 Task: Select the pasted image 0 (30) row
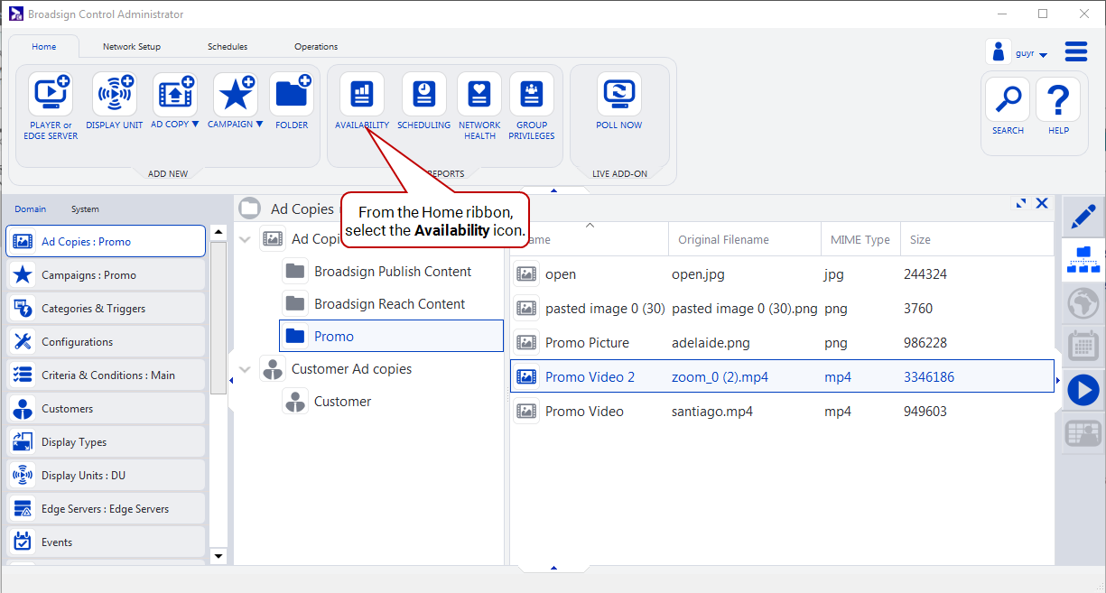(782, 309)
